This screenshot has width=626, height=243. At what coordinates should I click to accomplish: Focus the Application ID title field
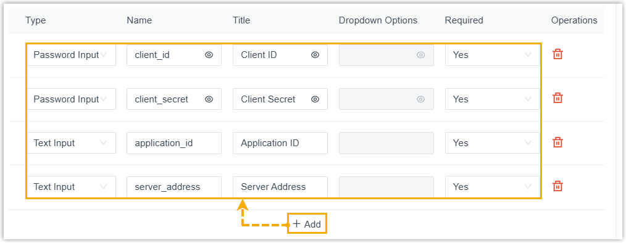tap(280, 143)
